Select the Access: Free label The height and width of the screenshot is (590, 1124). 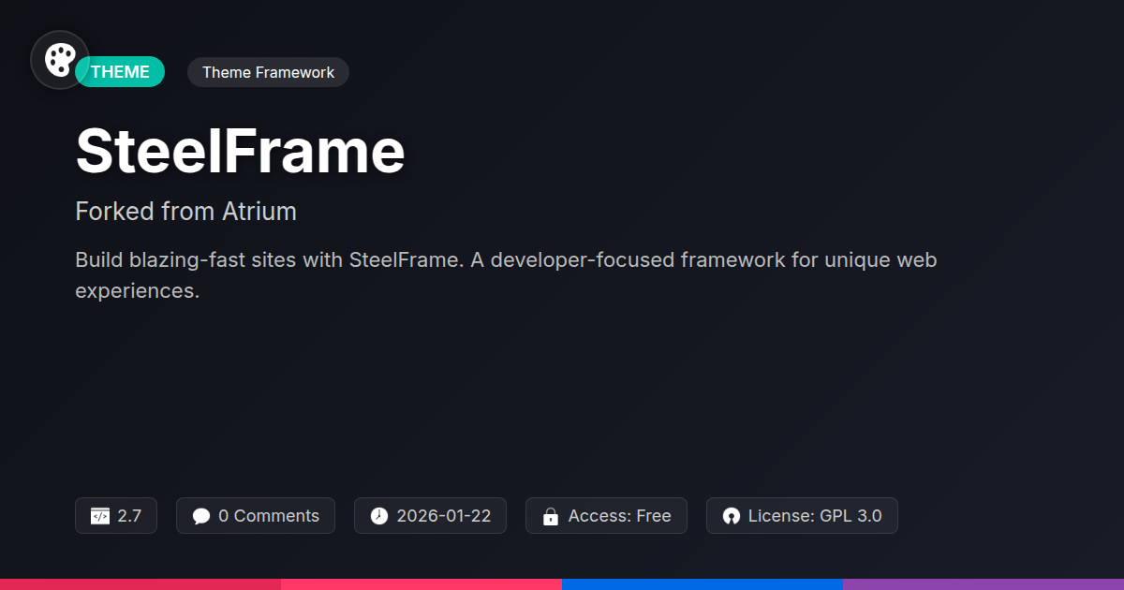[x=619, y=516]
